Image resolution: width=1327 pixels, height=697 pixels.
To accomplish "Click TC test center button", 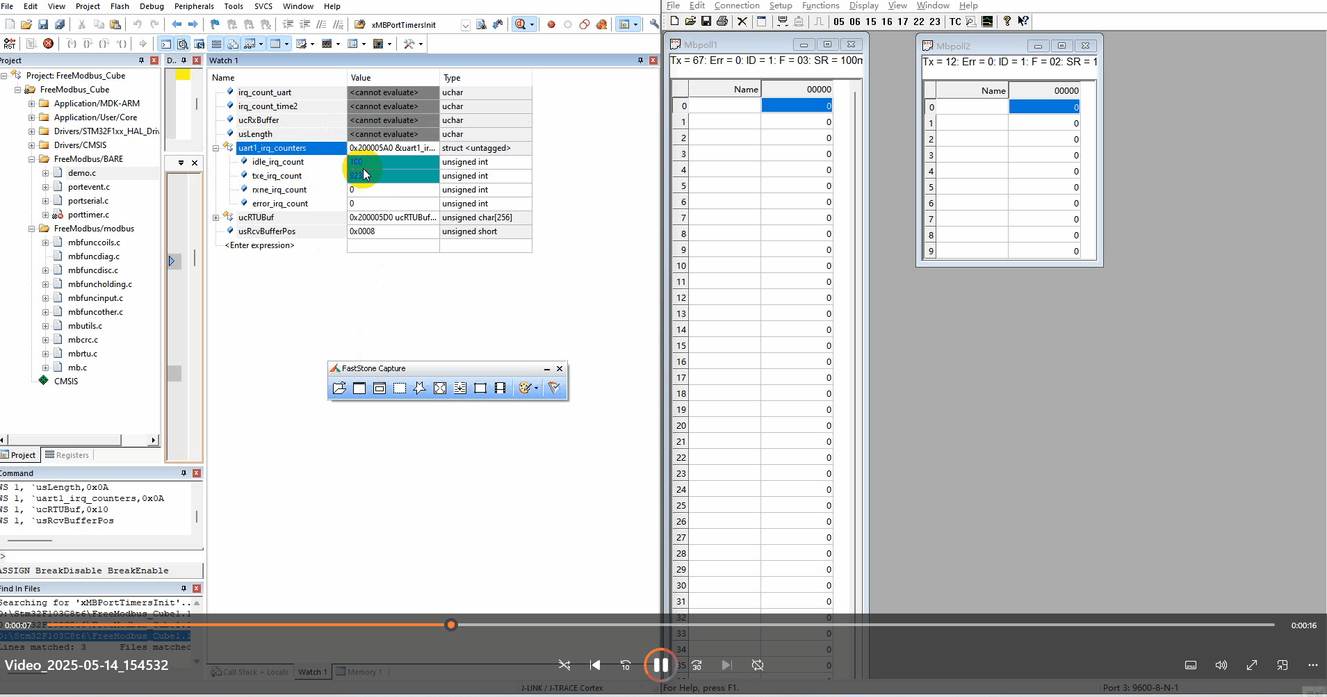I will (x=956, y=22).
